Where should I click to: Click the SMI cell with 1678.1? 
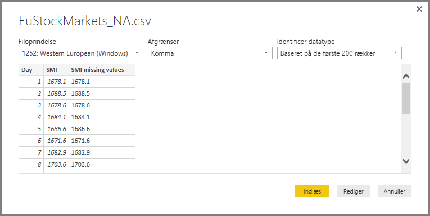[56, 82]
